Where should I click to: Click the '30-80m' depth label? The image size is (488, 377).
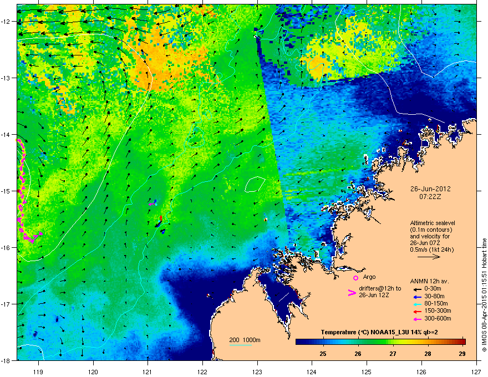tap(434, 297)
